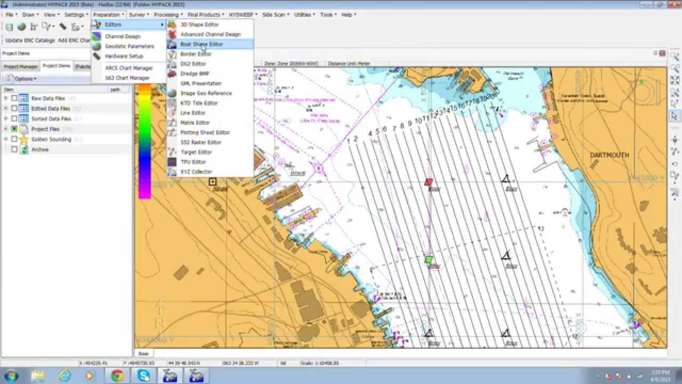Click the Matrix Editor icon
This screenshot has width=682, height=384.
point(172,123)
